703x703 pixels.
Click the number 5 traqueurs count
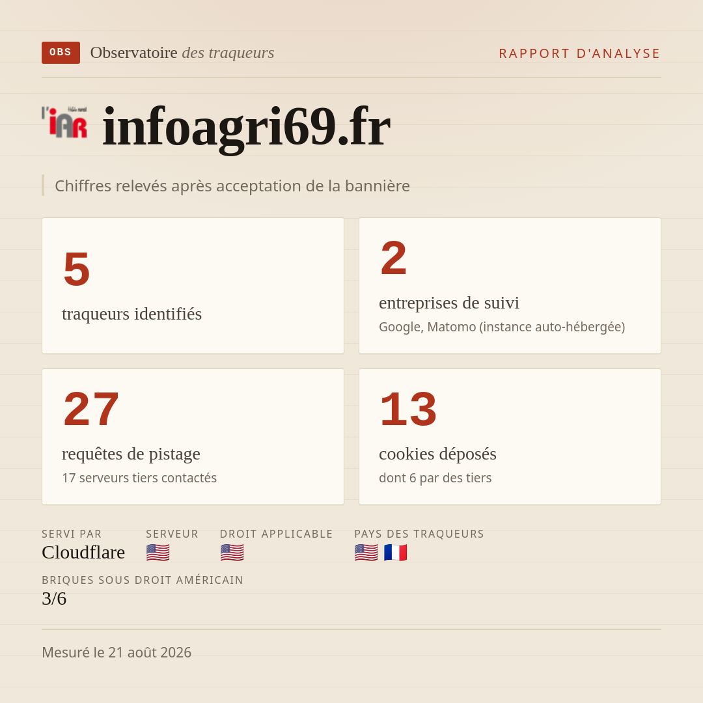(77, 269)
